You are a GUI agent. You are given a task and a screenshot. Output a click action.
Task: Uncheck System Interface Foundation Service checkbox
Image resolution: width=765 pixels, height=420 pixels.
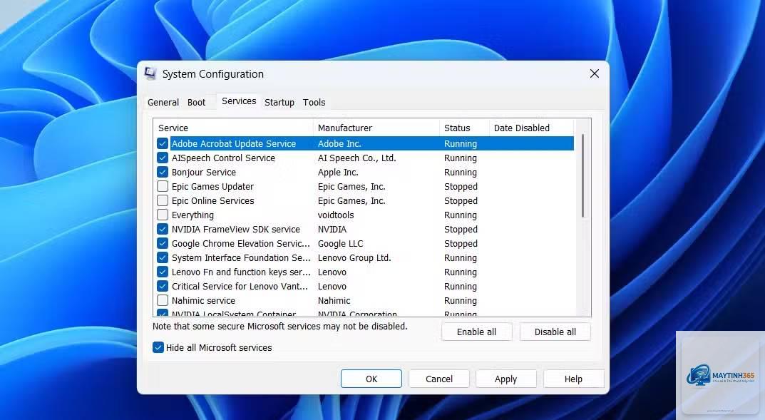tap(163, 257)
